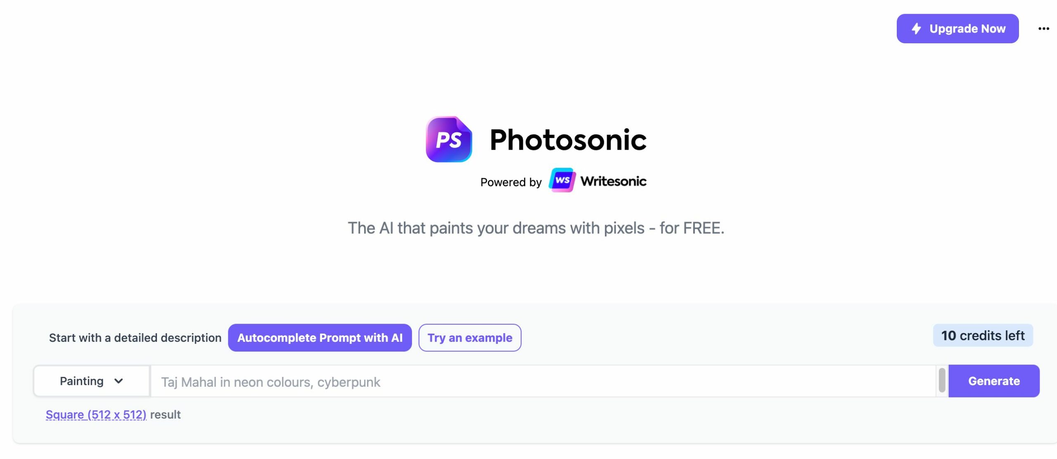Click the Upgrade Now button
Image resolution: width=1057 pixels, height=459 pixels.
(957, 28)
